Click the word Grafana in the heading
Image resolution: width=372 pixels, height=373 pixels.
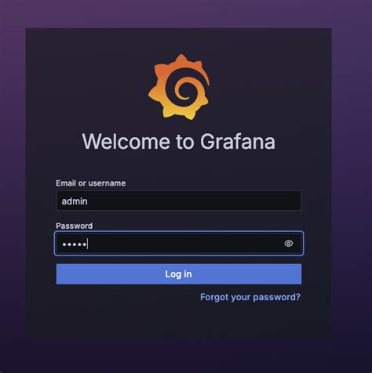[238, 141]
